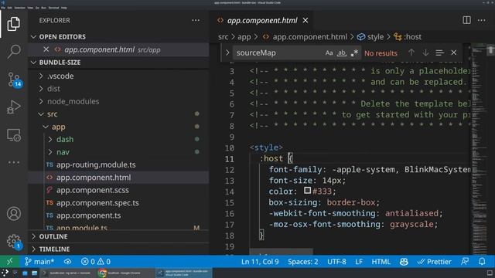Expand the node_modules folder
This screenshot has width=495, height=278.
click(73, 101)
